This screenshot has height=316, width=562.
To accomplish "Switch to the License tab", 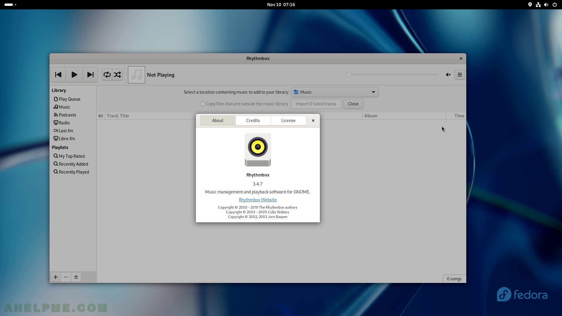I will 288,121.
